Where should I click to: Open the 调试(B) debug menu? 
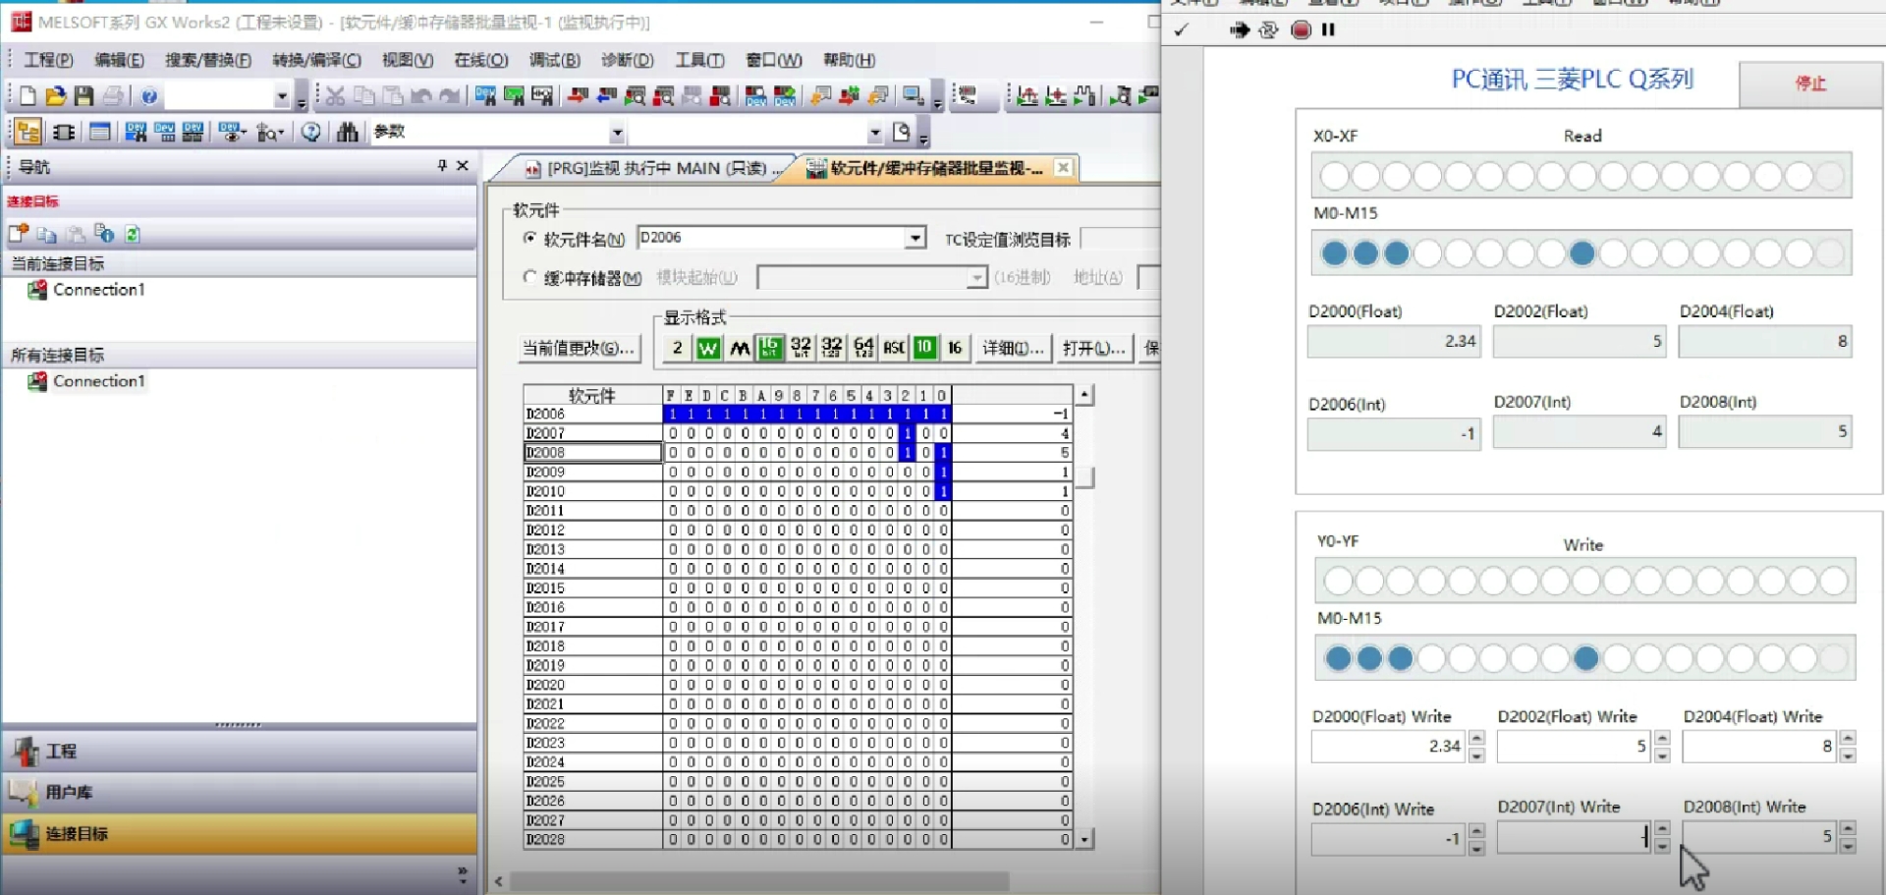pyautogui.click(x=555, y=60)
